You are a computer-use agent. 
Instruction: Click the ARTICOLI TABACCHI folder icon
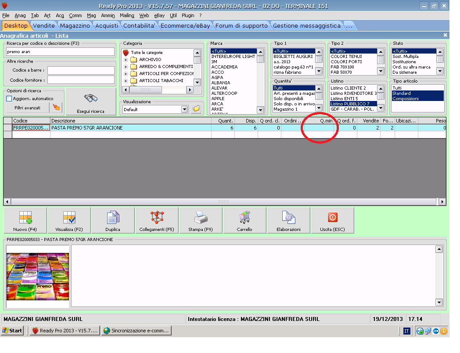click(134, 81)
